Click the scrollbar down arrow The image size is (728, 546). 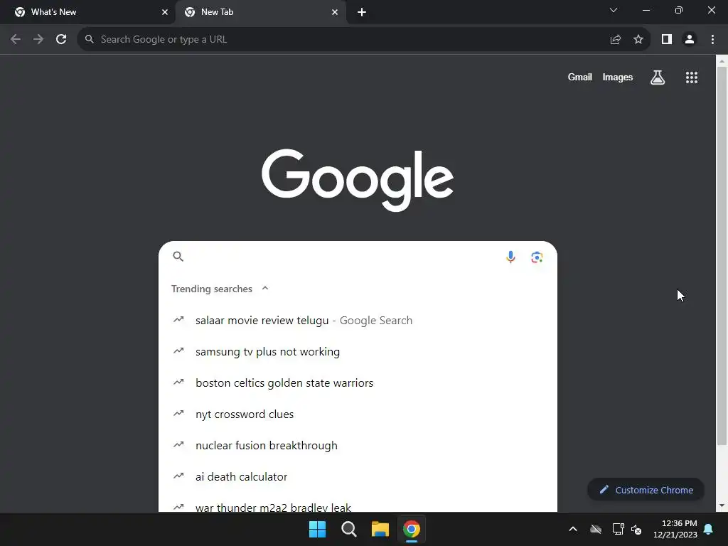(x=722, y=505)
